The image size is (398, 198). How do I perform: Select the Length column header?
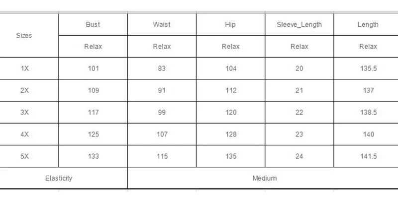[368, 24]
